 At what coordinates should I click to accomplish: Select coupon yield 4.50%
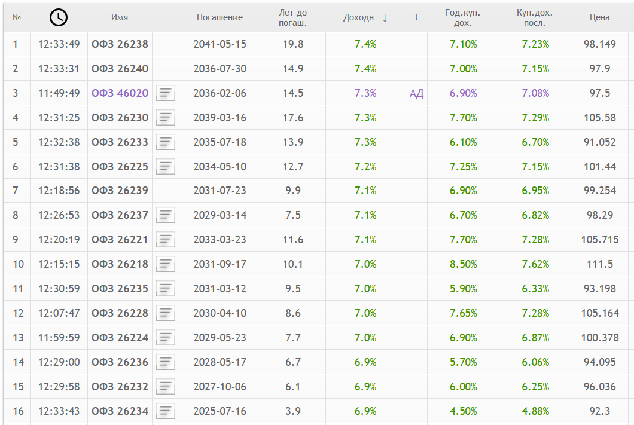463,411
